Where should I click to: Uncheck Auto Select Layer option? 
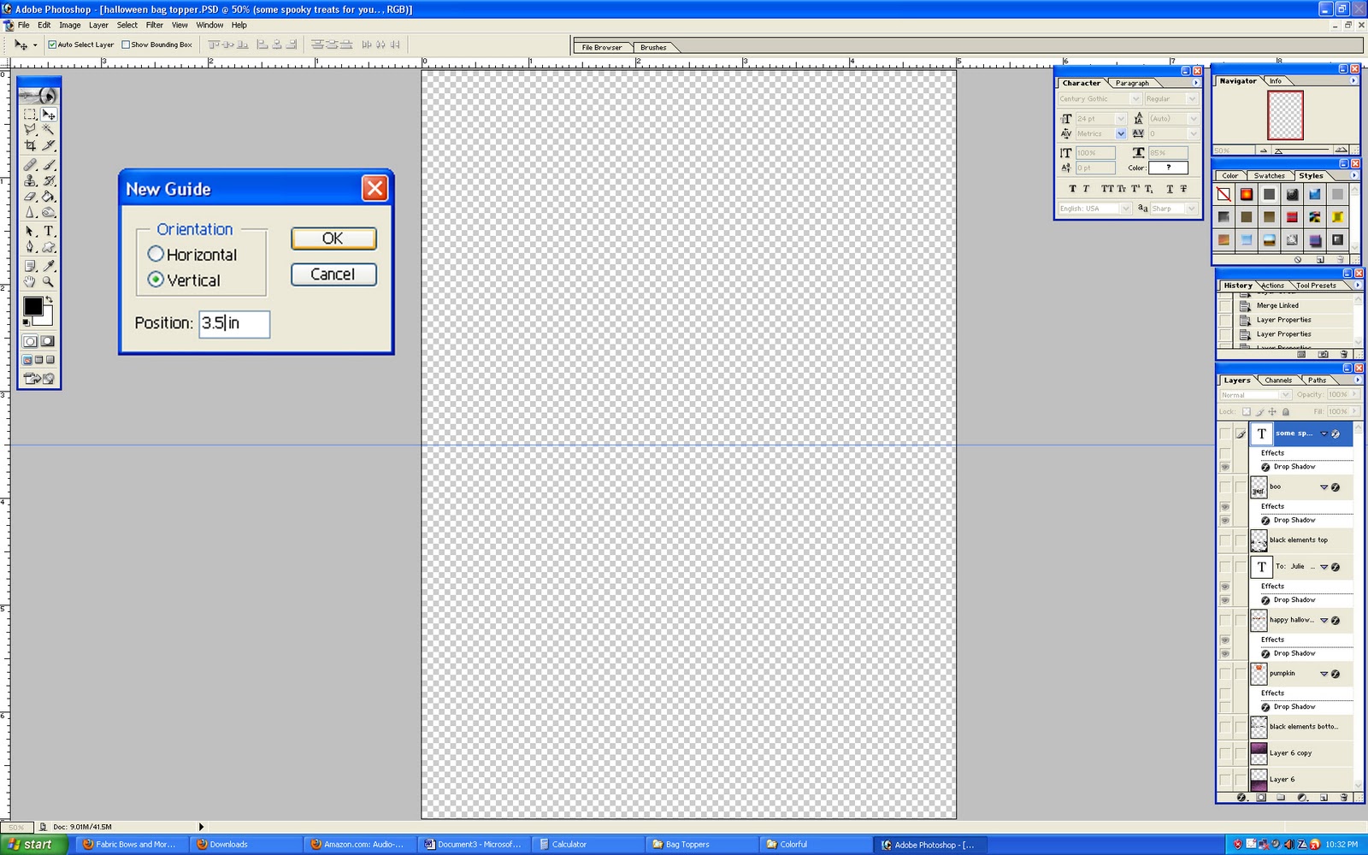[x=53, y=44]
